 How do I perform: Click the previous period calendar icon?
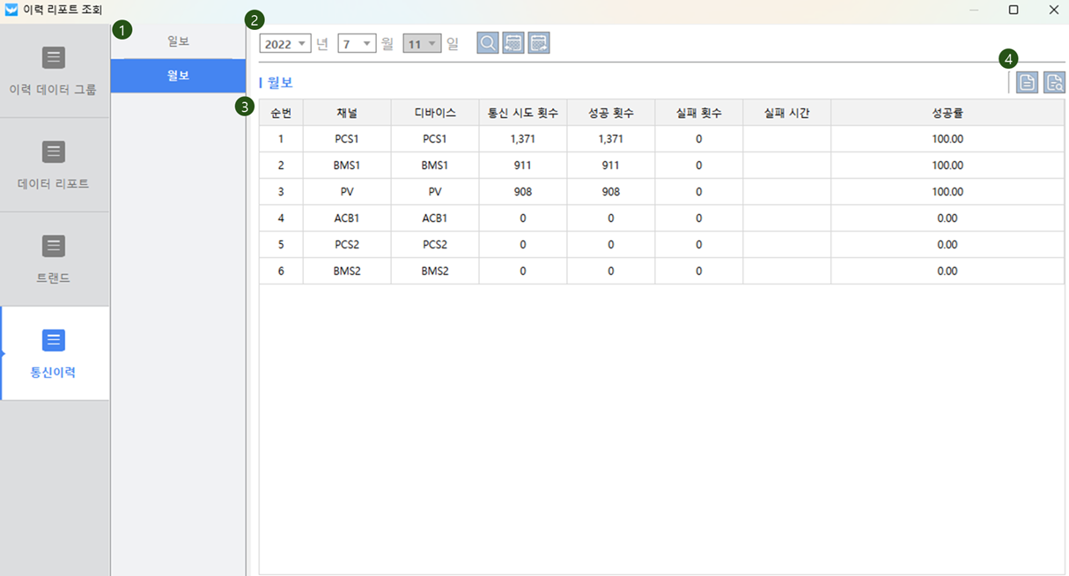point(513,43)
